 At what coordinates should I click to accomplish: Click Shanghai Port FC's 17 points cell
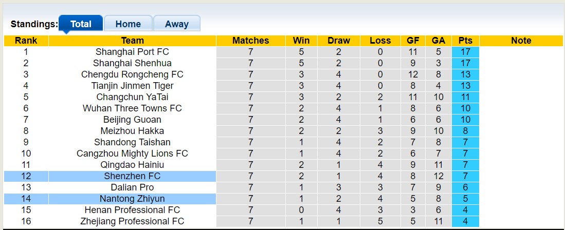[465, 52]
